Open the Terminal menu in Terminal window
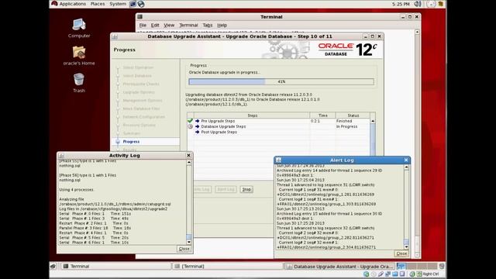 coord(188,25)
